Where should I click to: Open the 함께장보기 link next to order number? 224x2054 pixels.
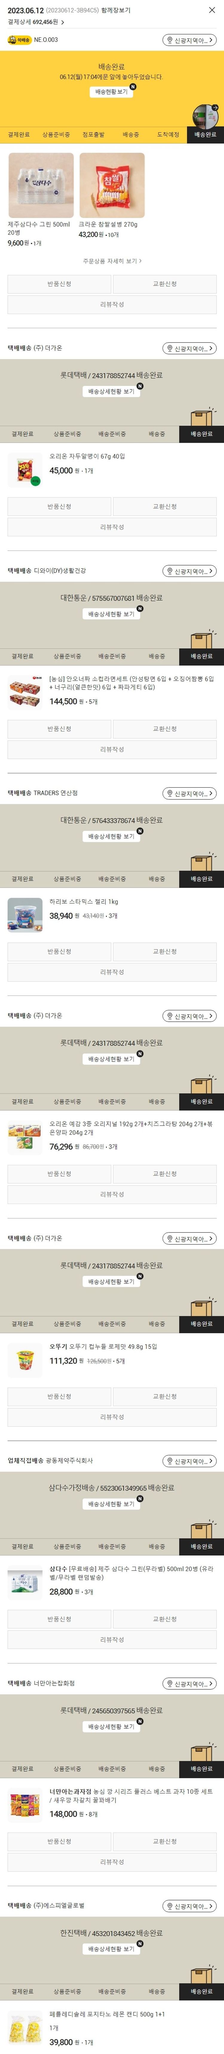pyautogui.click(x=116, y=10)
